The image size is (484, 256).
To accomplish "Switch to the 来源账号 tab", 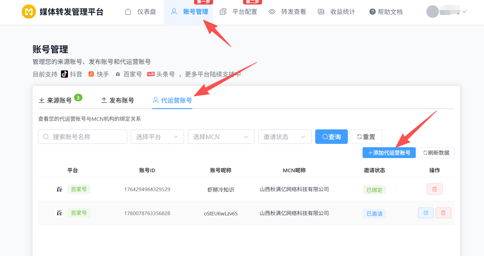I will point(59,100).
